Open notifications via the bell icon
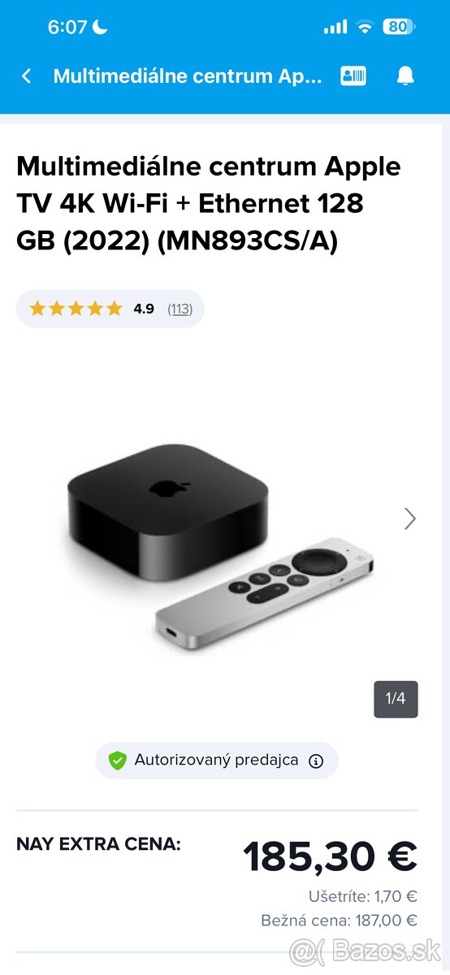 click(405, 76)
